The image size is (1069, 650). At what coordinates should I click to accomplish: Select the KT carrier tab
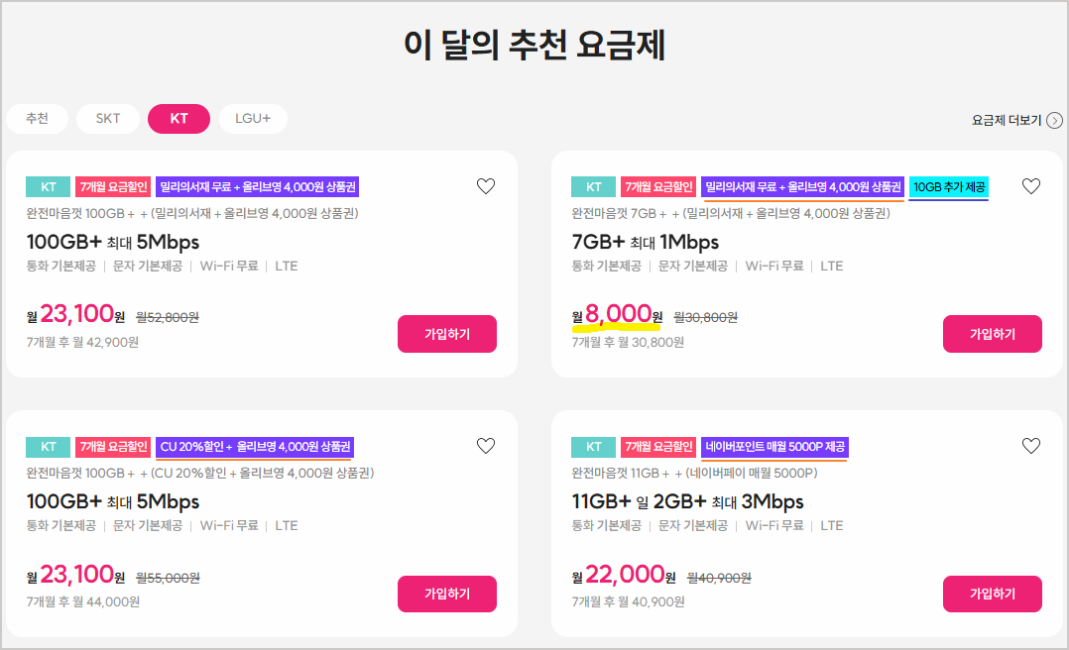click(x=178, y=119)
